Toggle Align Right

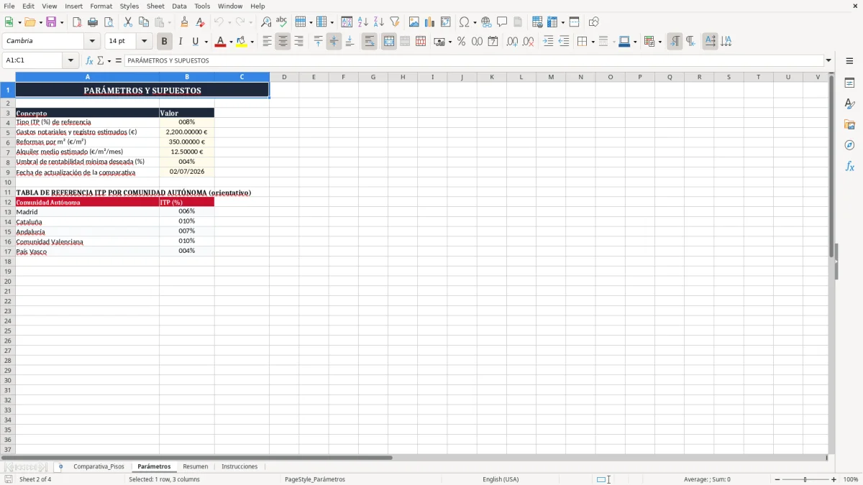(x=298, y=42)
